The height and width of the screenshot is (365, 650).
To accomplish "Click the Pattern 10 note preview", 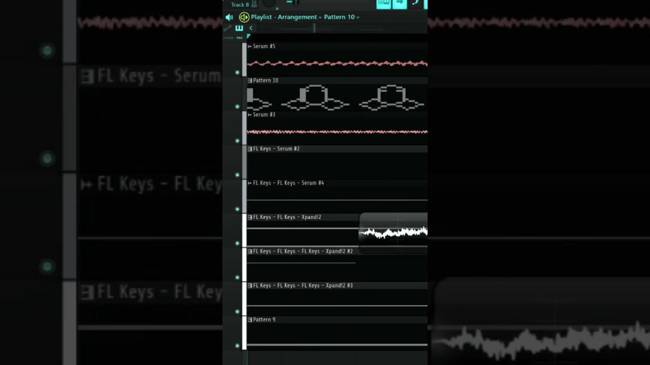I will pos(336,98).
